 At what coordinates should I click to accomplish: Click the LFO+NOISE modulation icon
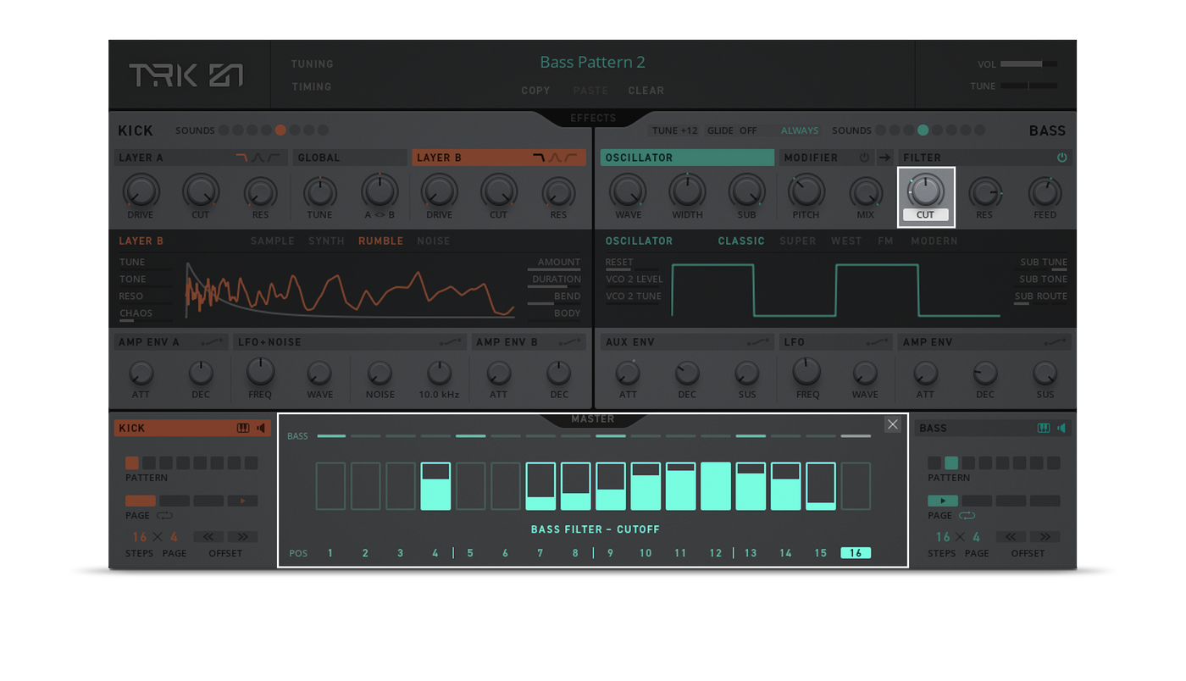click(x=452, y=342)
